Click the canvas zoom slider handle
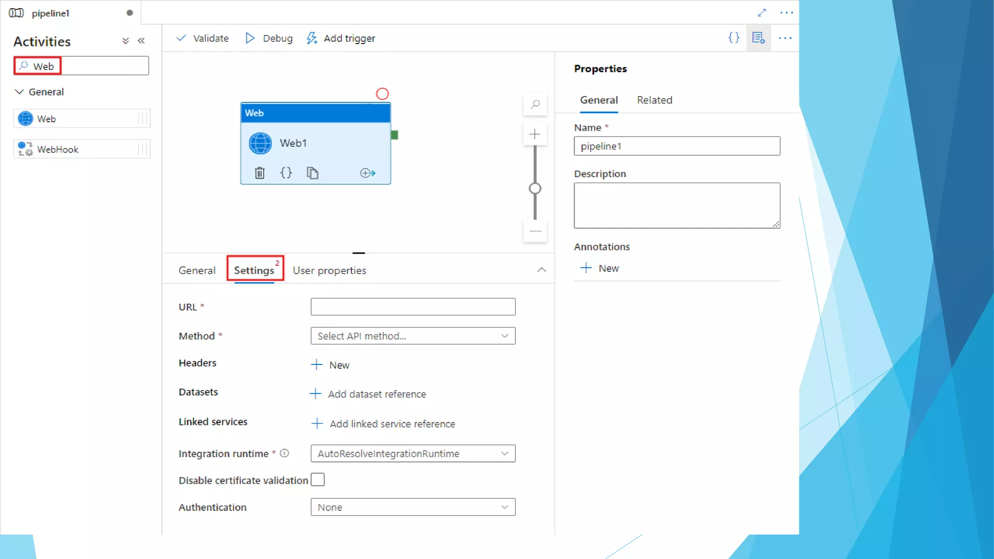This screenshot has height=559, width=994. (x=535, y=188)
